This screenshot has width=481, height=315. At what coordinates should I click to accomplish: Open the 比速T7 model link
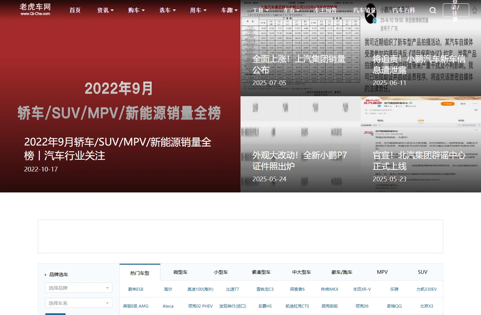[233, 289]
